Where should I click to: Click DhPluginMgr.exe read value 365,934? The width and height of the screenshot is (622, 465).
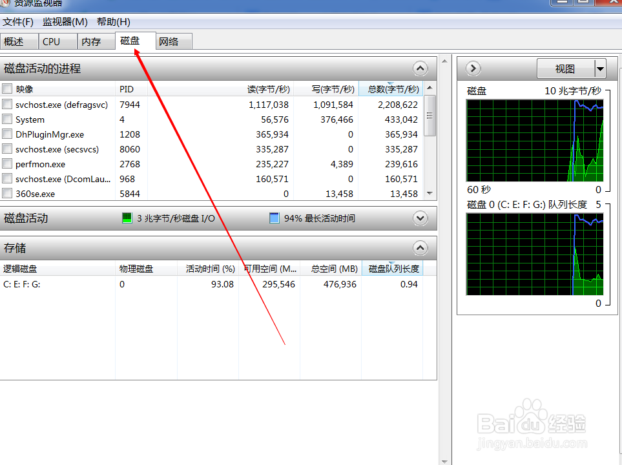pos(272,134)
